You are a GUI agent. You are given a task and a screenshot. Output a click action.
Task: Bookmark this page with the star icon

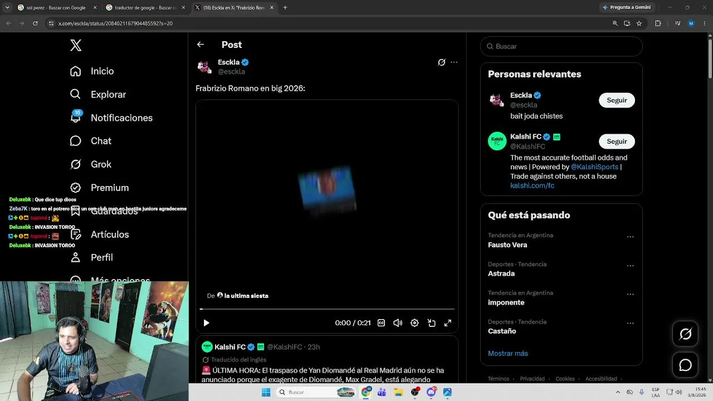point(639,23)
